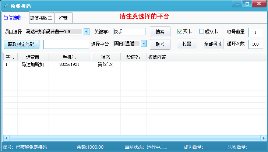Image resolution: width=268 pixels, height=152 pixels.
Task: Click the 循环次数 input box
Action: pyautogui.click(x=255, y=44)
